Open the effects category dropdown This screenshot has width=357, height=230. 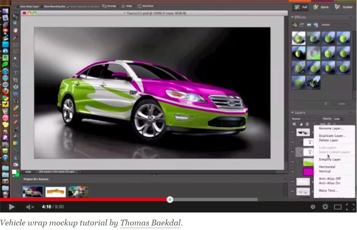click(336, 25)
